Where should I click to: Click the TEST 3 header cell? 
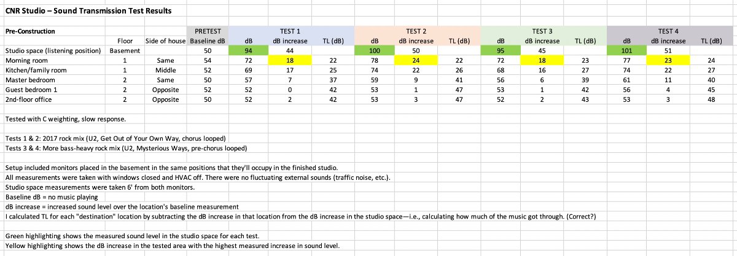[544, 30]
